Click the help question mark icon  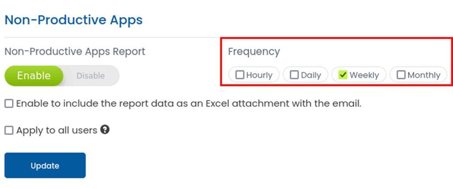pyautogui.click(x=105, y=130)
